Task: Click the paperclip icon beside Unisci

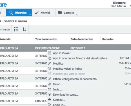Action: coord(49,84)
